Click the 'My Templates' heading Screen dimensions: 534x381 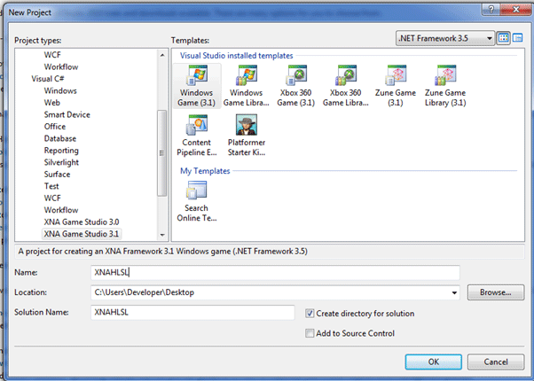205,171
